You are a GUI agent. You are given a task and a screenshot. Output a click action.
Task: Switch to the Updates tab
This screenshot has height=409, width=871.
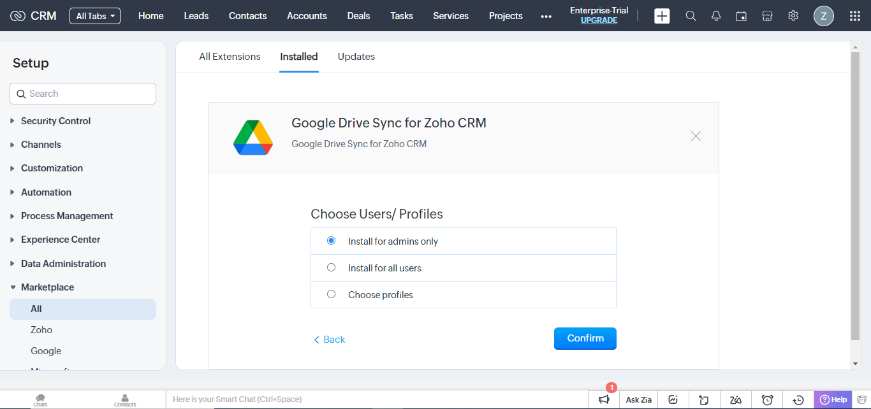tap(356, 57)
